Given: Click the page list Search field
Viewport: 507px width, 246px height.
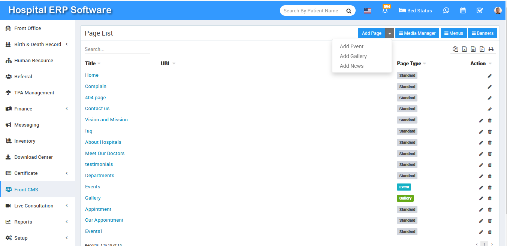Looking at the screenshot, I should 117,49.
